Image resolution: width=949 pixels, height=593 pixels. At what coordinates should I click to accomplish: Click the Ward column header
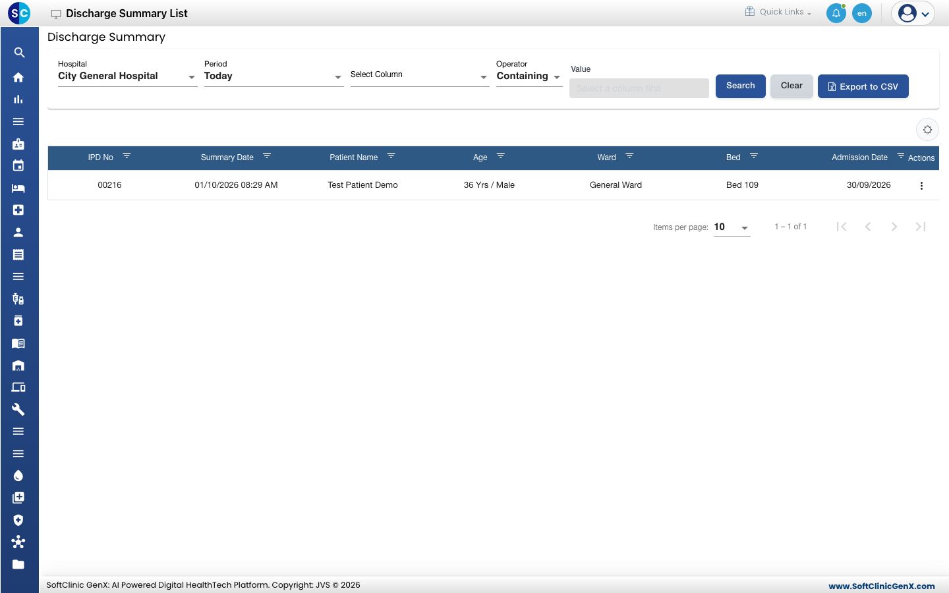pyautogui.click(x=607, y=157)
